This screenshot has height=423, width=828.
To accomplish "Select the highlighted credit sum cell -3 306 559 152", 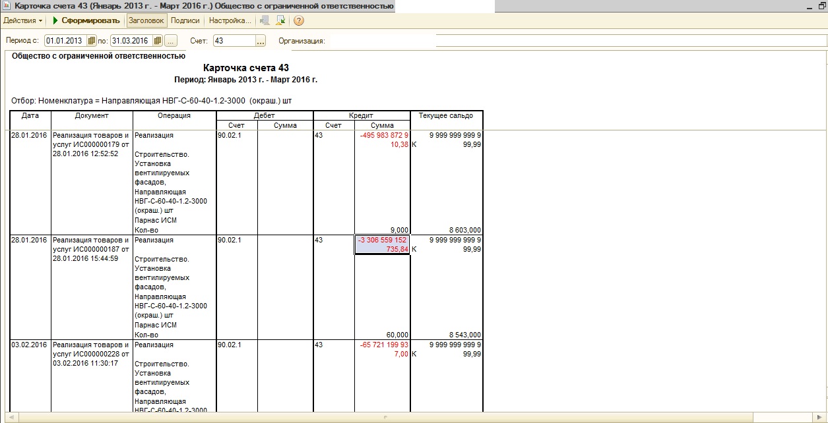I will tap(382, 244).
